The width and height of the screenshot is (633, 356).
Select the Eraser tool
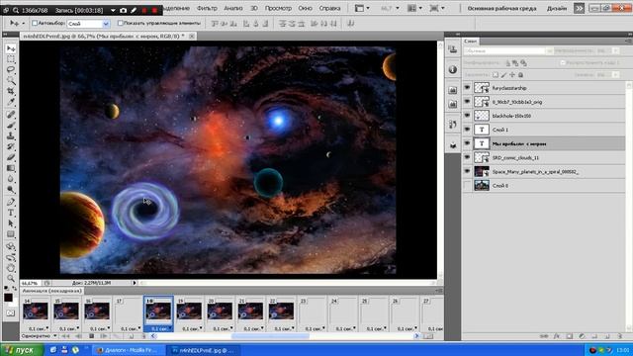11,157
